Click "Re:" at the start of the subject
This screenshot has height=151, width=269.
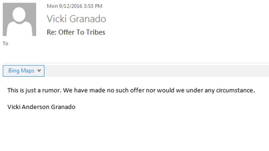pyautogui.click(x=51, y=32)
